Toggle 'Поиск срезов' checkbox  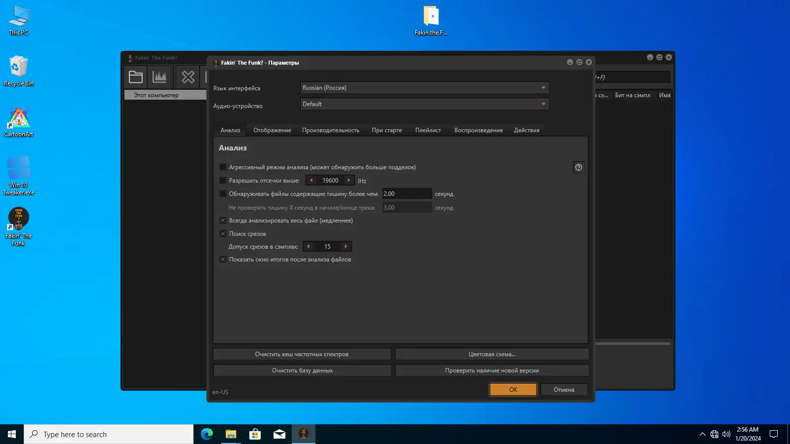pos(223,234)
